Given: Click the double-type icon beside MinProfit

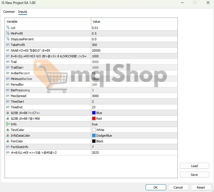Looking at the screenshot, I should pyautogui.click(x=8, y=33).
